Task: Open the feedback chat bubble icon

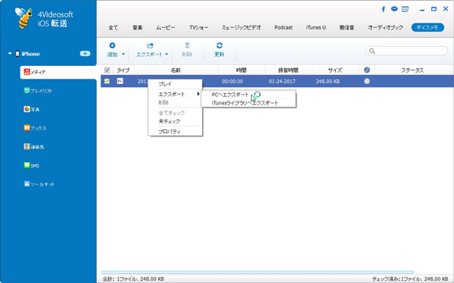Action: [394, 9]
